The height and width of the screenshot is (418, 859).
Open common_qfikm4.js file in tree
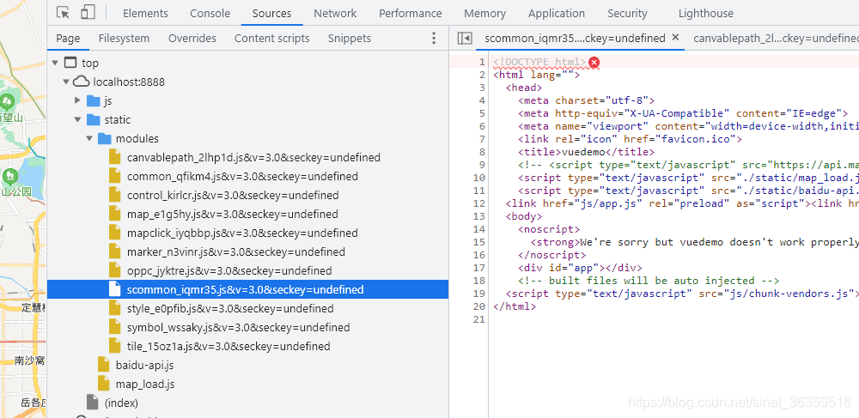[243, 176]
